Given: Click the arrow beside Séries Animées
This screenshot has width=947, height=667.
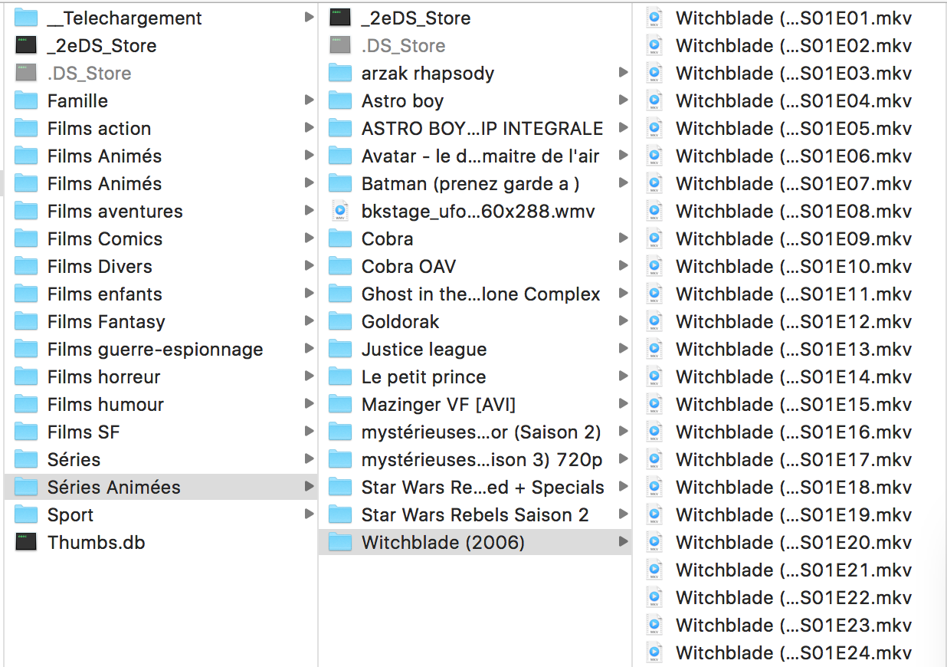Looking at the screenshot, I should point(309,486).
